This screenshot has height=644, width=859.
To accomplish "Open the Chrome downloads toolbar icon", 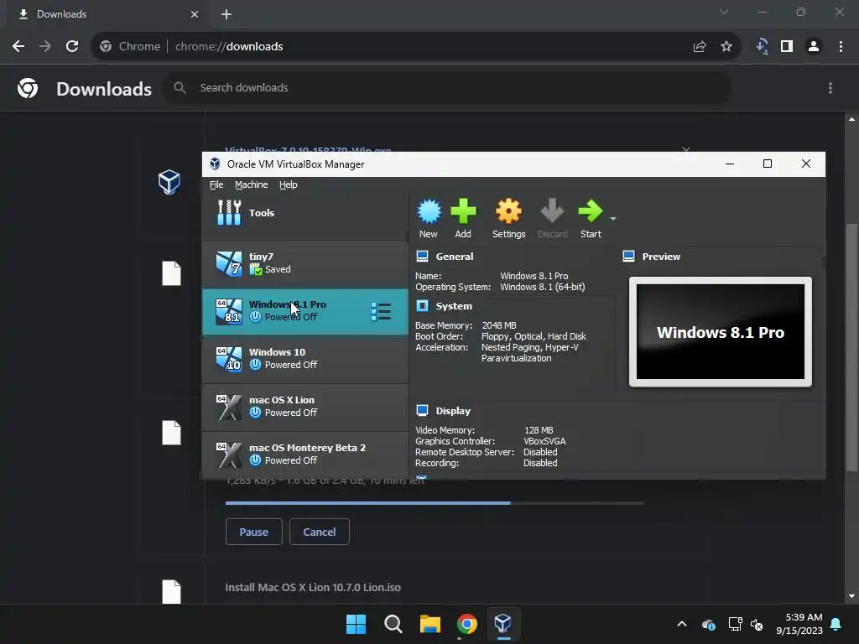I will click(762, 46).
